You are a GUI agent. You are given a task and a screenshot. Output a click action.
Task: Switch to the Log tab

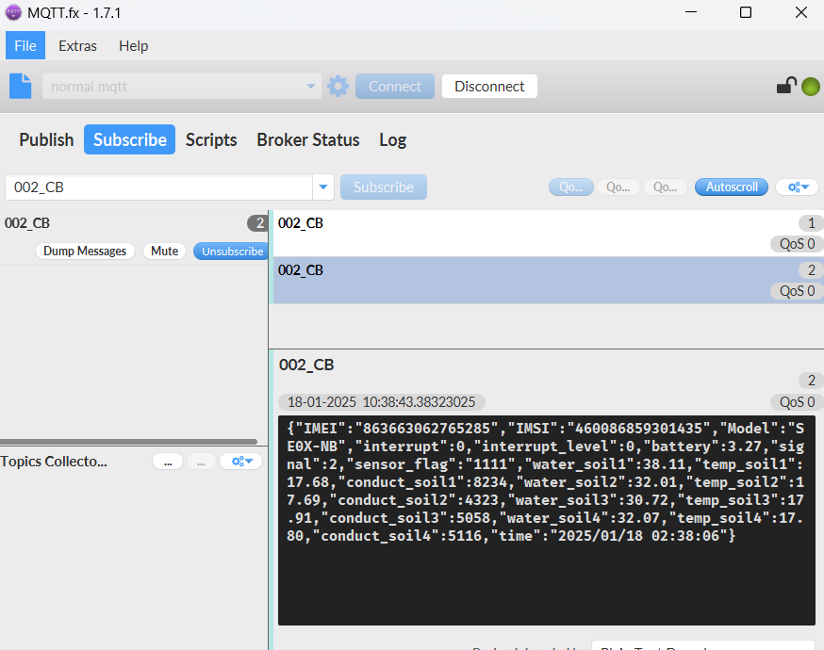(392, 139)
